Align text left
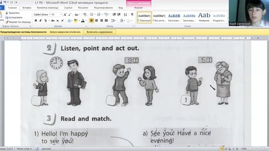 tap(92, 21)
